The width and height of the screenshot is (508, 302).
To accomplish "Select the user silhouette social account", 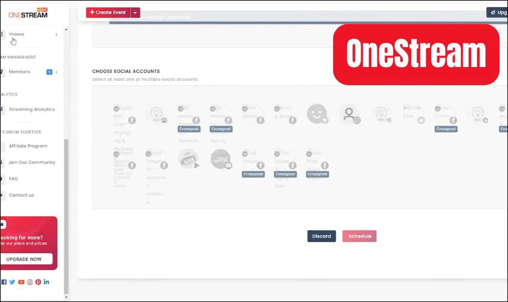I will coord(350,114).
